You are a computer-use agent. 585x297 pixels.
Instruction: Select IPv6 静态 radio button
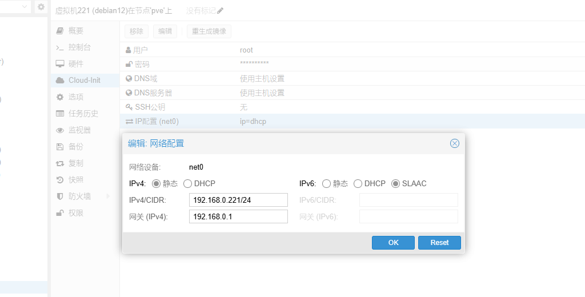click(x=326, y=183)
